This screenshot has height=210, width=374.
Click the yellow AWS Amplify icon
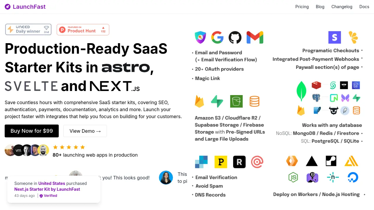coord(351,161)
